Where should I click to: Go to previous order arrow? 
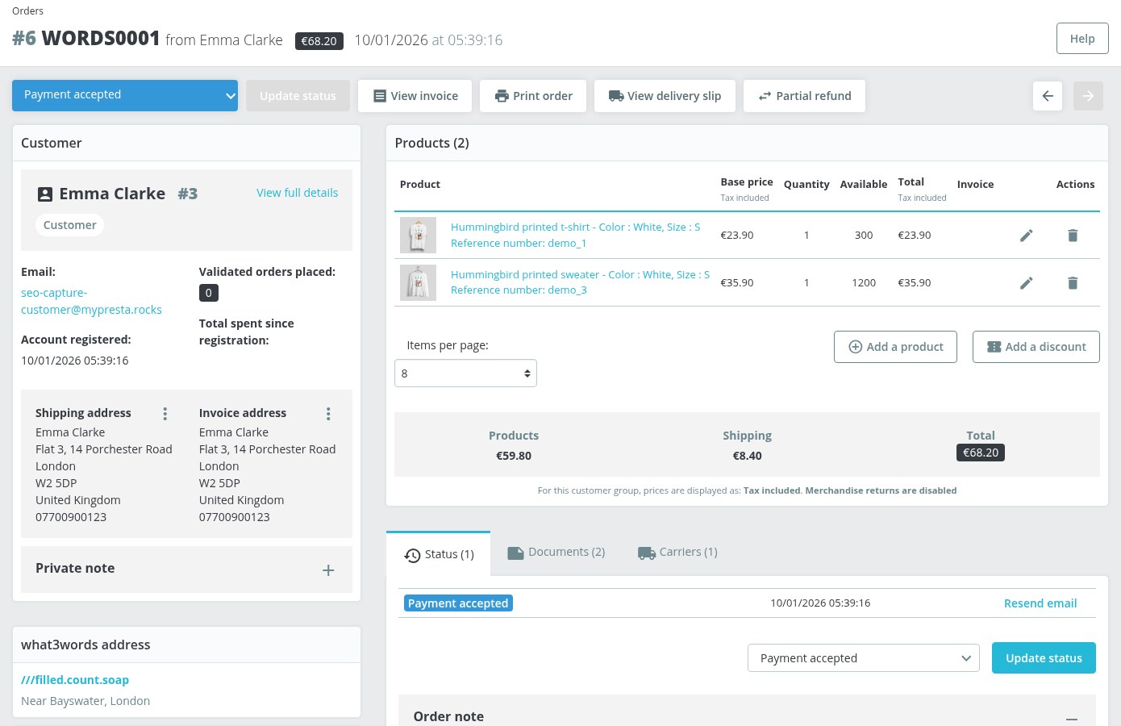pyautogui.click(x=1048, y=96)
